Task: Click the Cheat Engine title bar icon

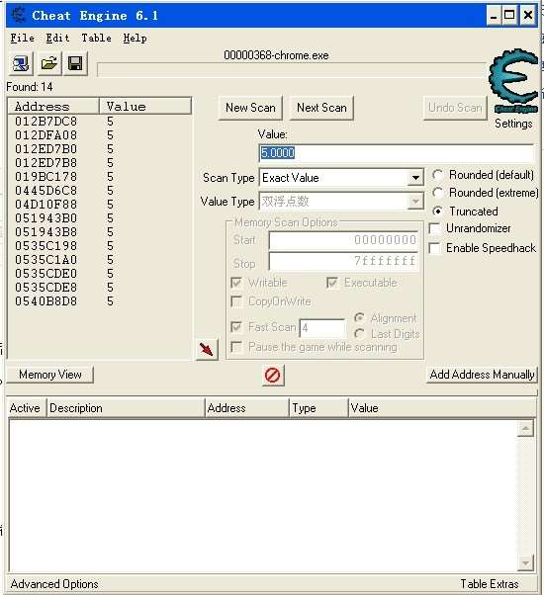Action: point(18,15)
